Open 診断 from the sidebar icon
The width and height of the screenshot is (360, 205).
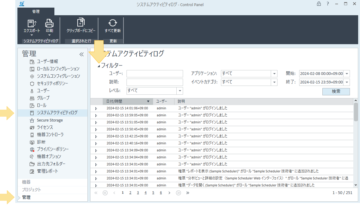coord(31,142)
